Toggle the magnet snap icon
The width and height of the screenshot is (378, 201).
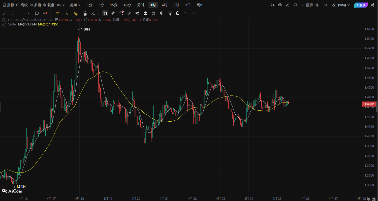(162, 13)
